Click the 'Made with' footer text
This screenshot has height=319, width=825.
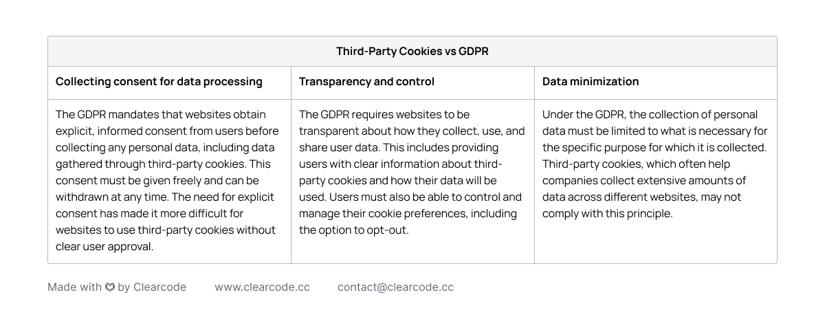click(x=74, y=287)
